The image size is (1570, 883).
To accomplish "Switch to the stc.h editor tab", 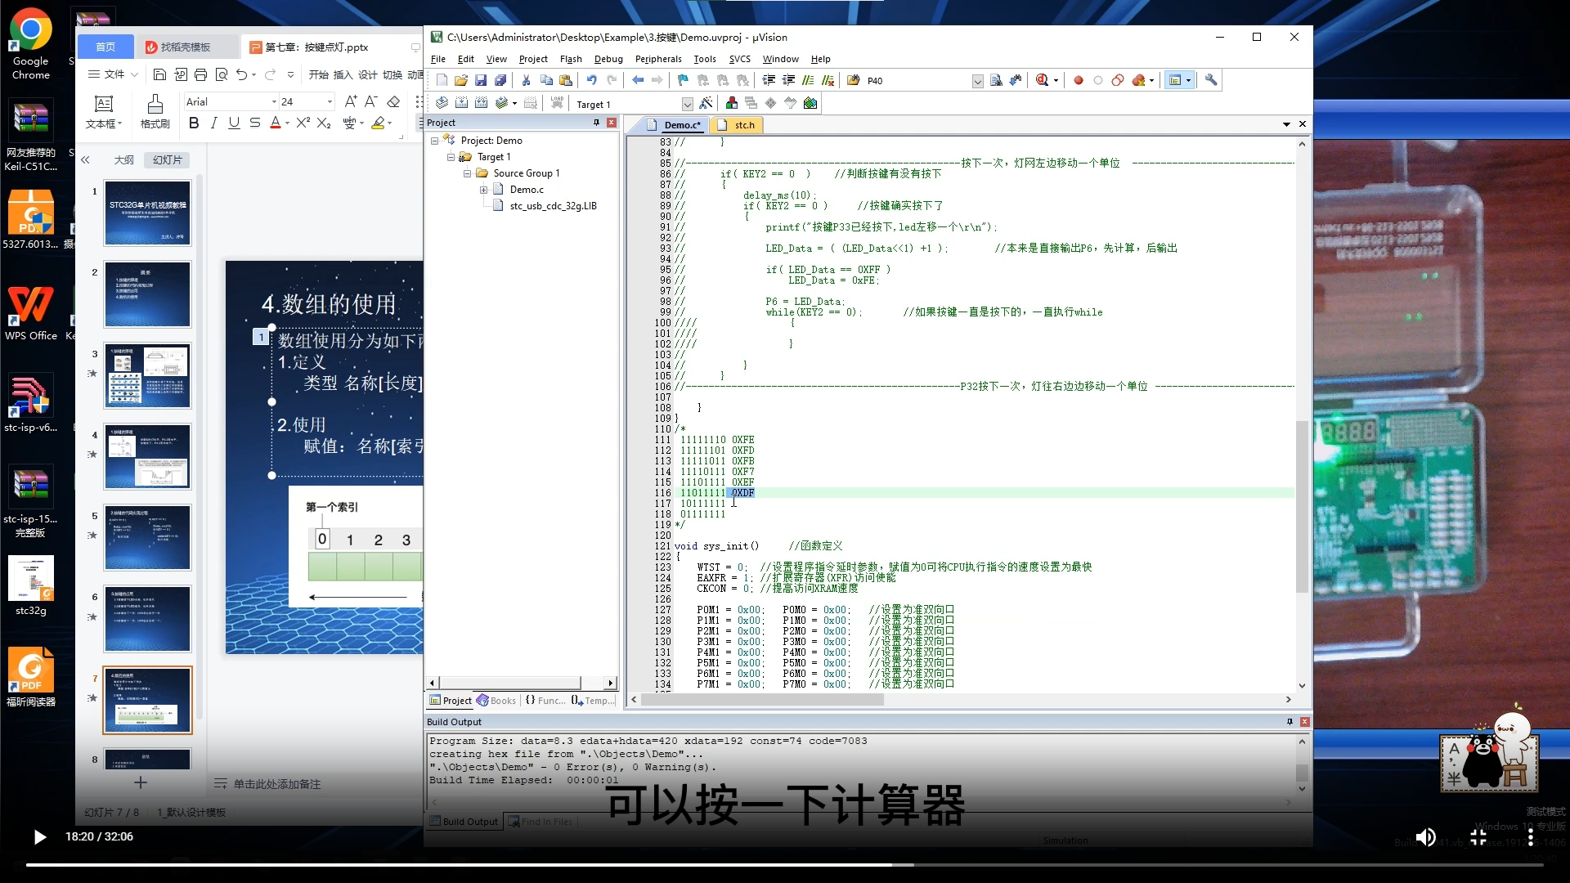I will (736, 125).
